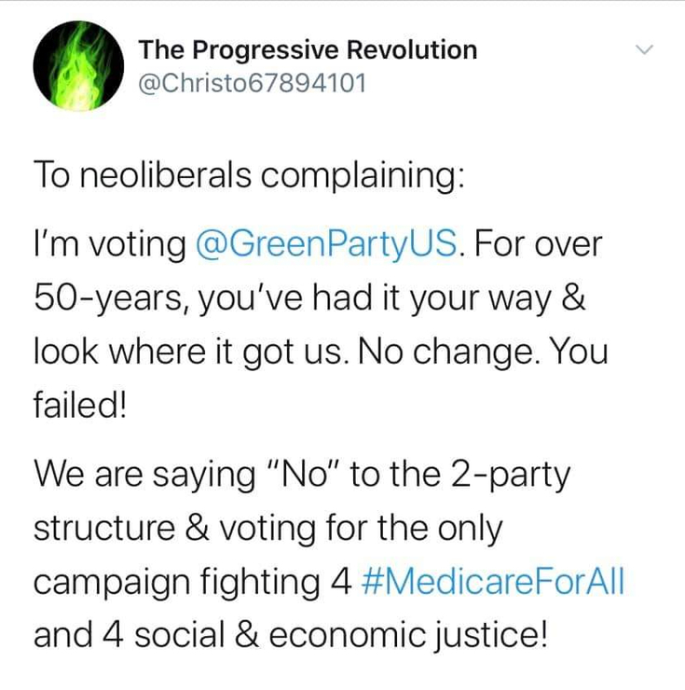Click the text "For over"
This screenshot has height=690, width=685.
[x=540, y=245]
